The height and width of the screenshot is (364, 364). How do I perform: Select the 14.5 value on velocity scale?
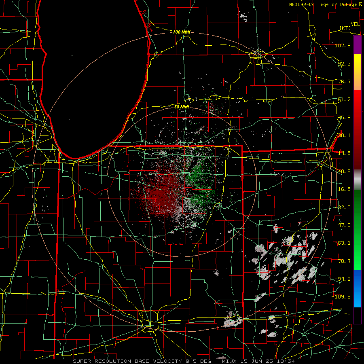click(344, 153)
